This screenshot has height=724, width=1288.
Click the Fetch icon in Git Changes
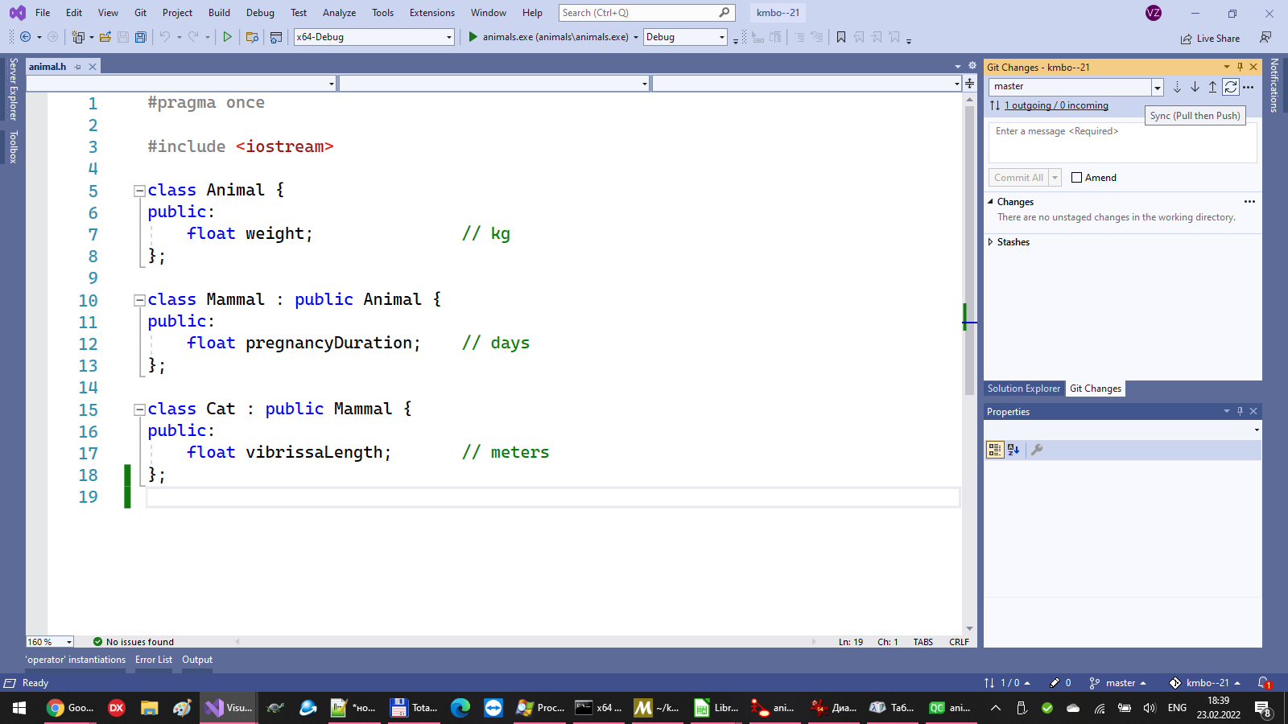[x=1177, y=87]
